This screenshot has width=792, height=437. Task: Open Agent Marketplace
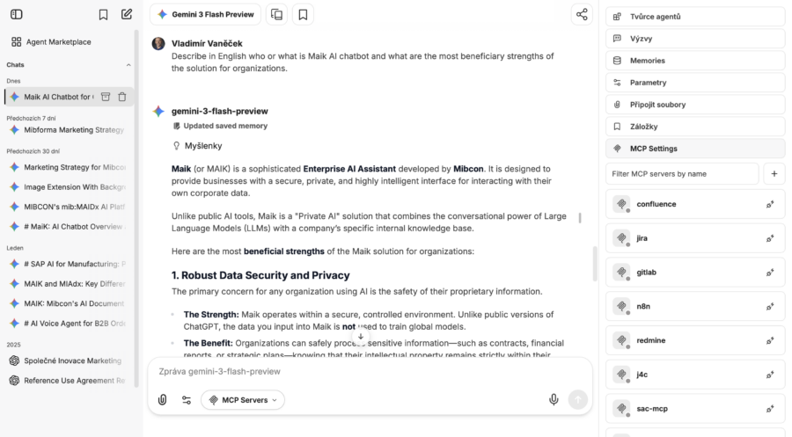[58, 41]
